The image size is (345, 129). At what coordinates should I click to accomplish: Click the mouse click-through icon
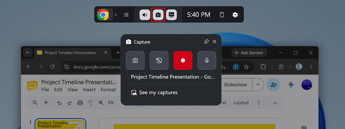tap(222, 15)
